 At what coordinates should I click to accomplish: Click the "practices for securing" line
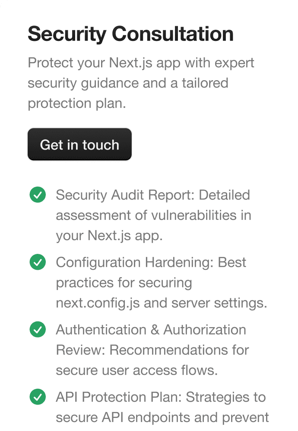[x=124, y=283]
